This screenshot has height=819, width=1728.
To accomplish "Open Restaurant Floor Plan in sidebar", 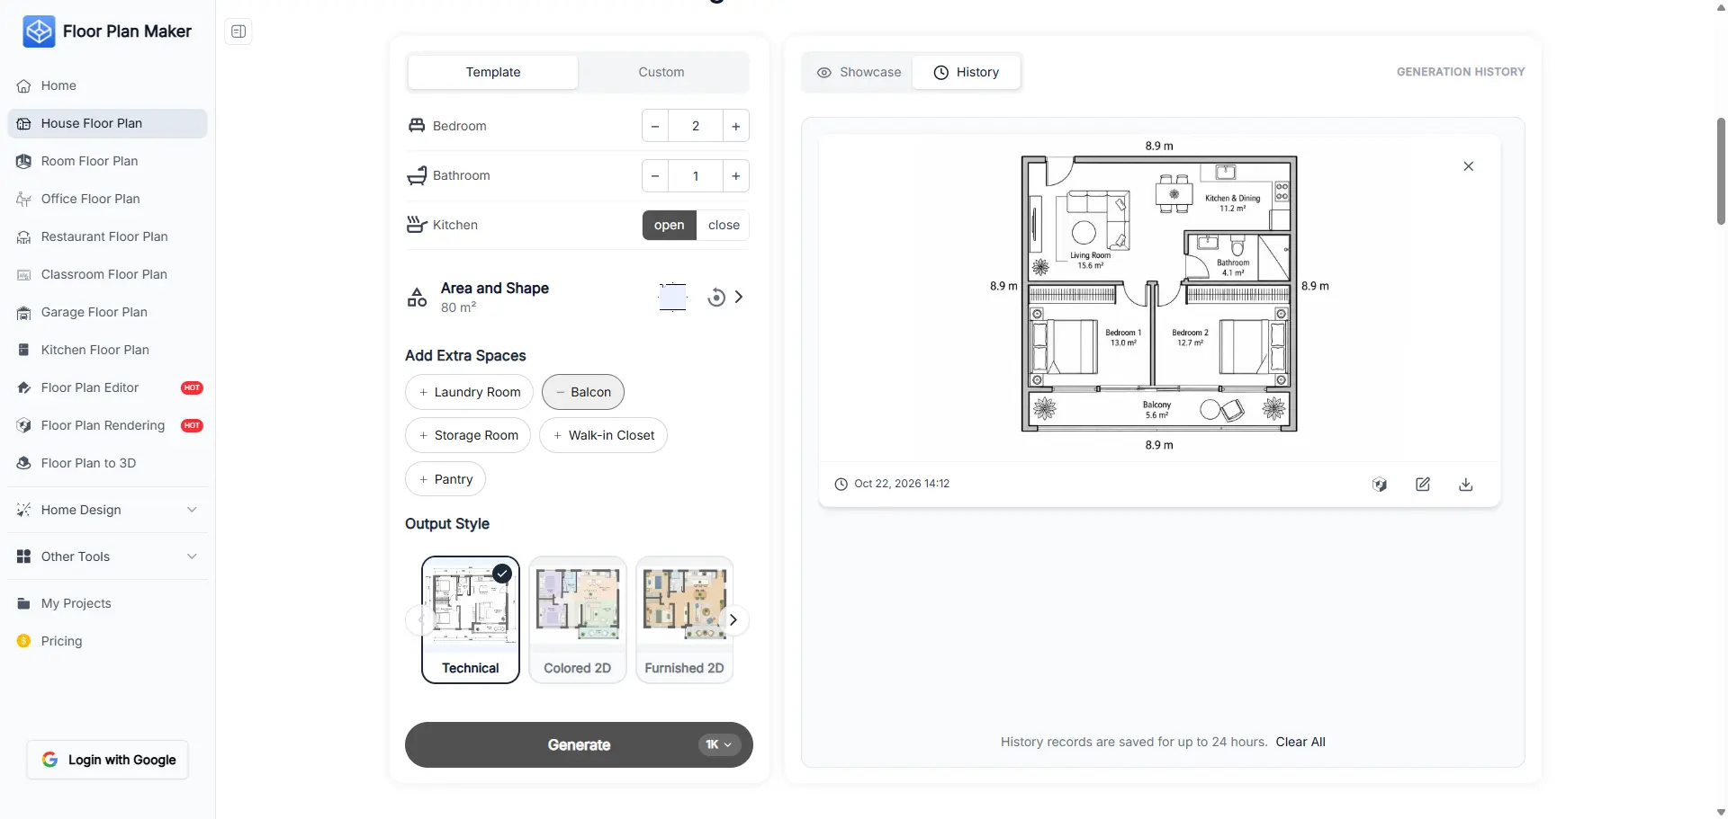I will (x=107, y=236).
